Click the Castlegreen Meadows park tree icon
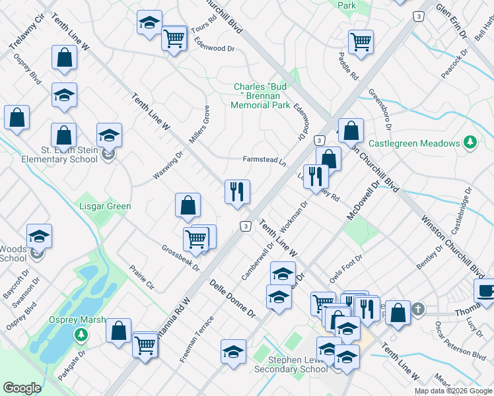494x396 pixels. coord(470,142)
